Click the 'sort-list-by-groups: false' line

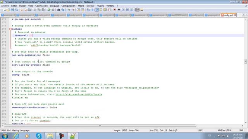[31, 65]
